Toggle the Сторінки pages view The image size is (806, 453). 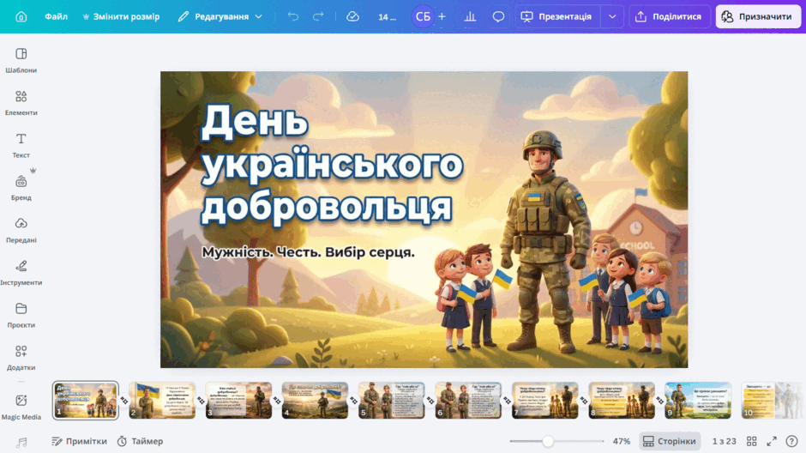(x=670, y=441)
